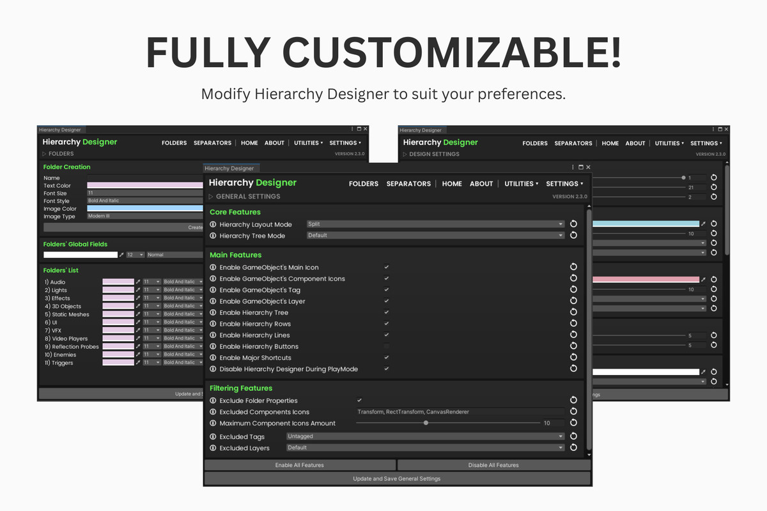The width and height of the screenshot is (767, 511).
Task: Reset the Hierarchy Tree Mode setting
Action: click(x=573, y=235)
